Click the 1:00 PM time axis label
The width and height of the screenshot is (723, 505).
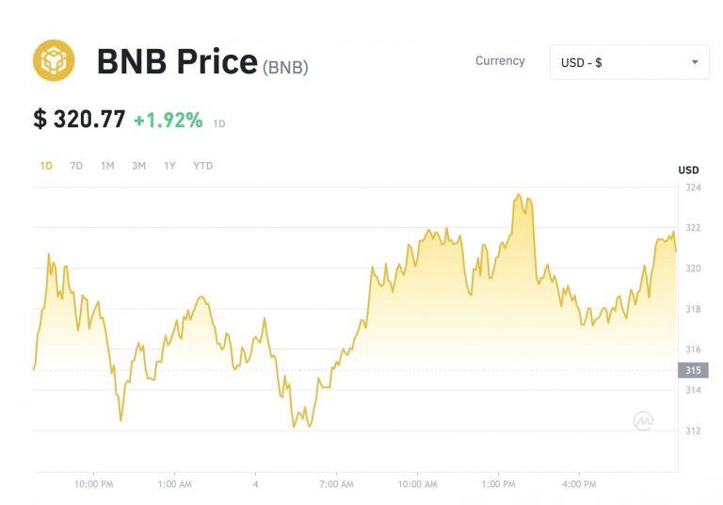pos(498,484)
